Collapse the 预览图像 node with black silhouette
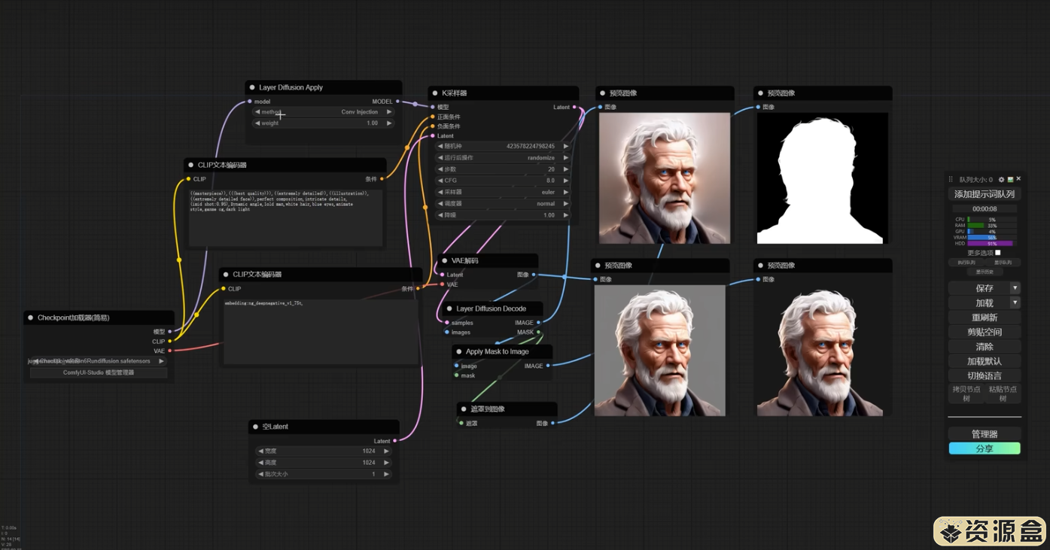The height and width of the screenshot is (550, 1050). point(760,93)
